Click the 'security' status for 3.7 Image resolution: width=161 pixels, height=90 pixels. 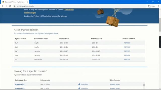(x=37, y=51)
